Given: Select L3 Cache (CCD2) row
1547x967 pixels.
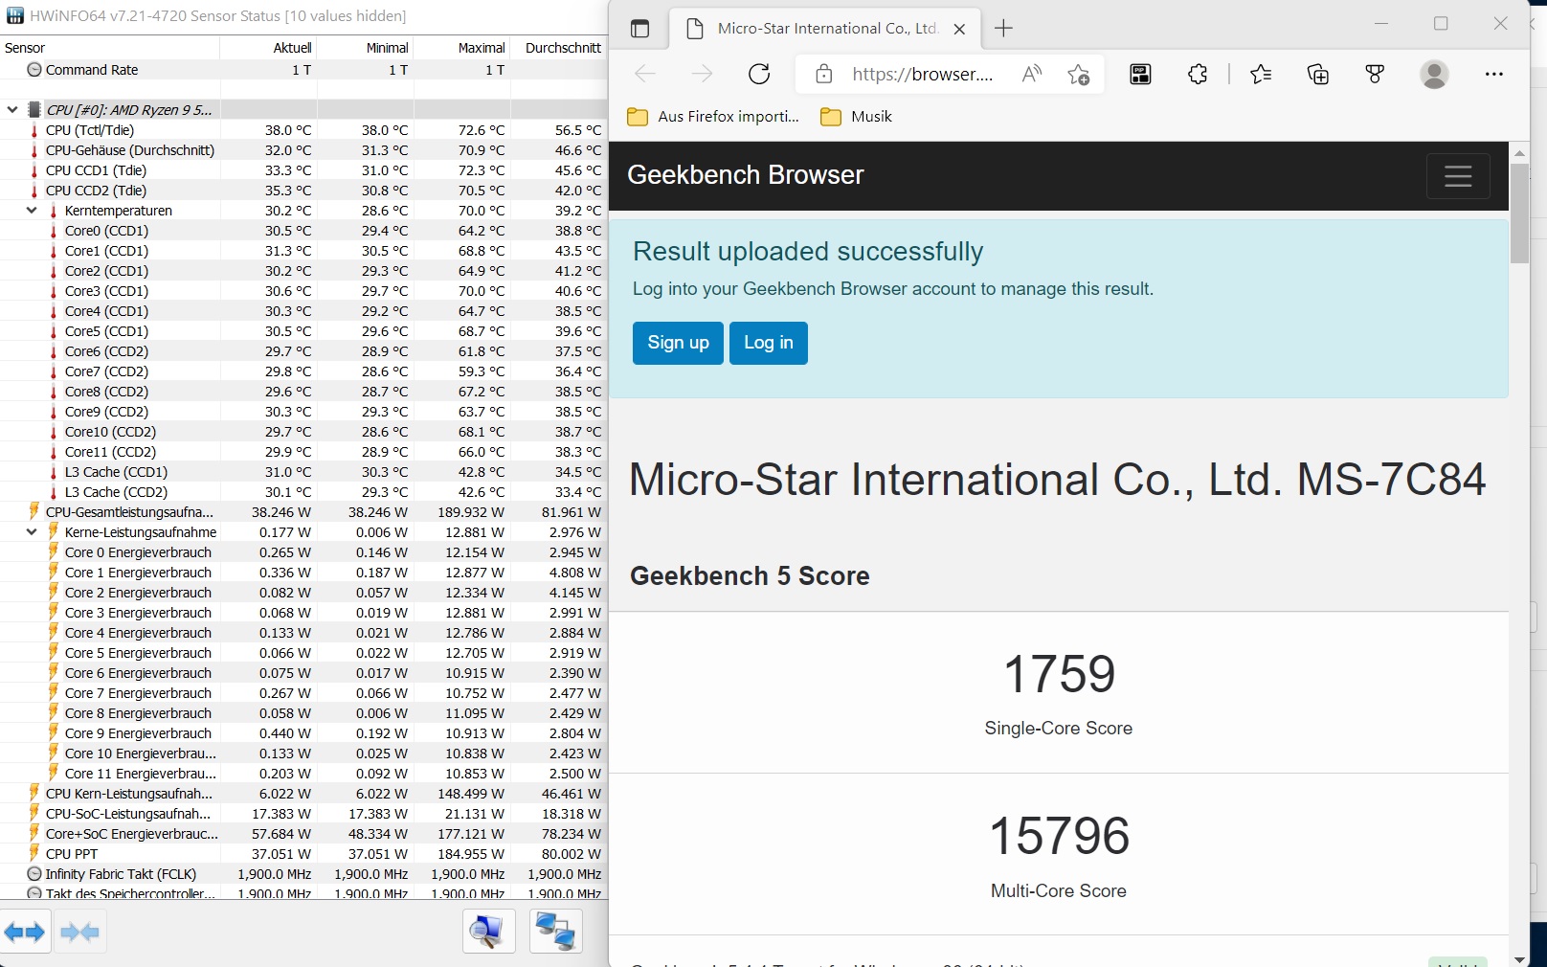Looking at the screenshot, I should coord(303,492).
